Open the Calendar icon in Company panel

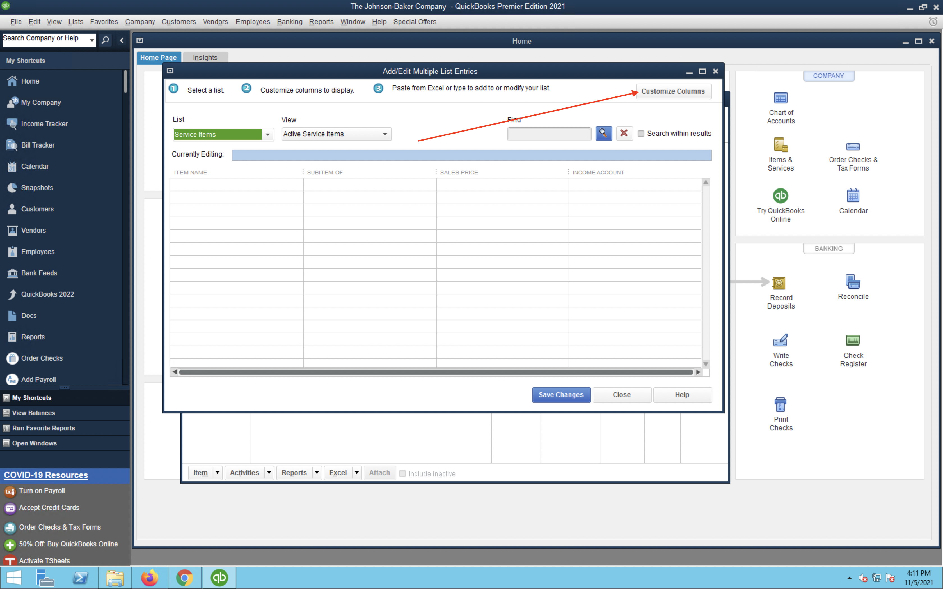tap(853, 195)
